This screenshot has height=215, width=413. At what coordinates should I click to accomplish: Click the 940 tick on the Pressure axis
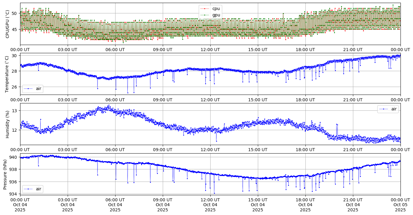pos(14,157)
